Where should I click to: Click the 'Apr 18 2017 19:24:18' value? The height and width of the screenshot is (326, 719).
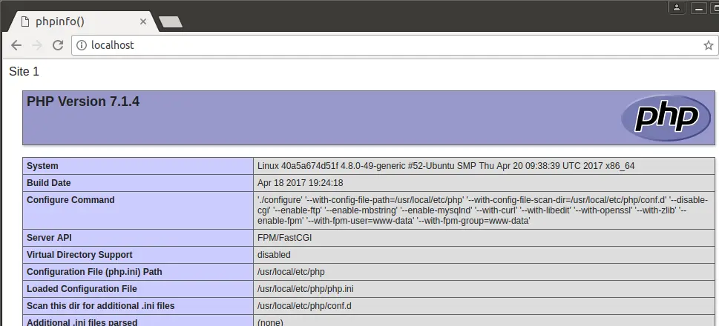pos(300,183)
